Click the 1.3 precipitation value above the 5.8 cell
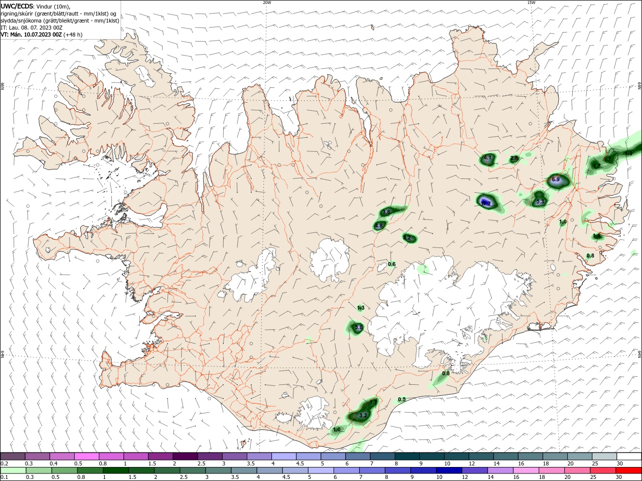 tap(361, 308)
